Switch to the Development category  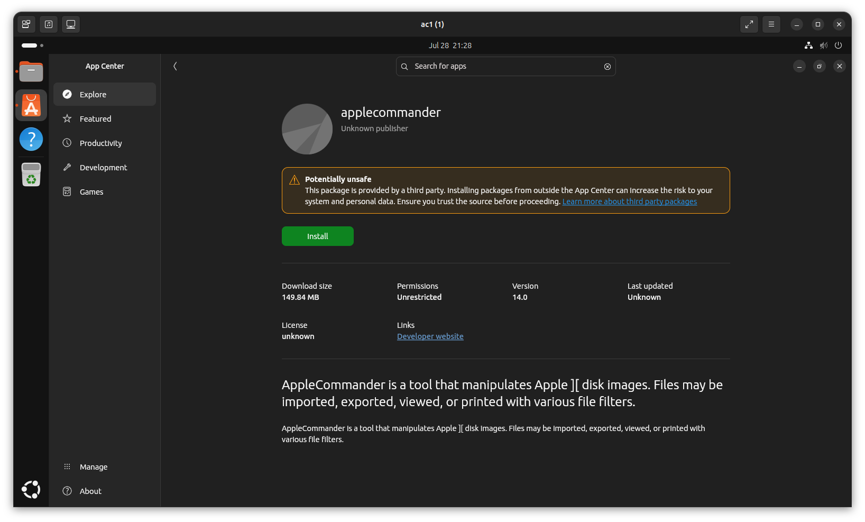[x=105, y=167]
